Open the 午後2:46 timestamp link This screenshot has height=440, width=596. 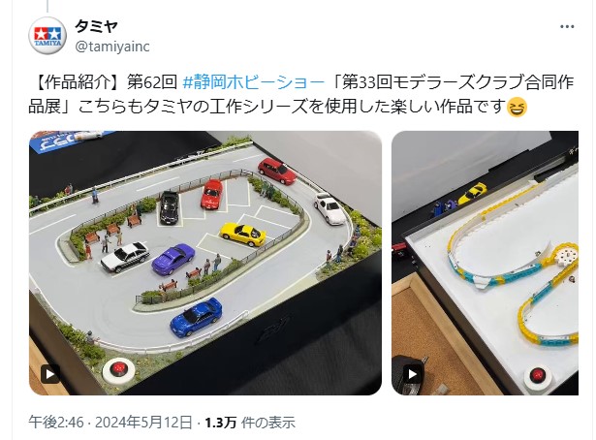(x=56, y=423)
